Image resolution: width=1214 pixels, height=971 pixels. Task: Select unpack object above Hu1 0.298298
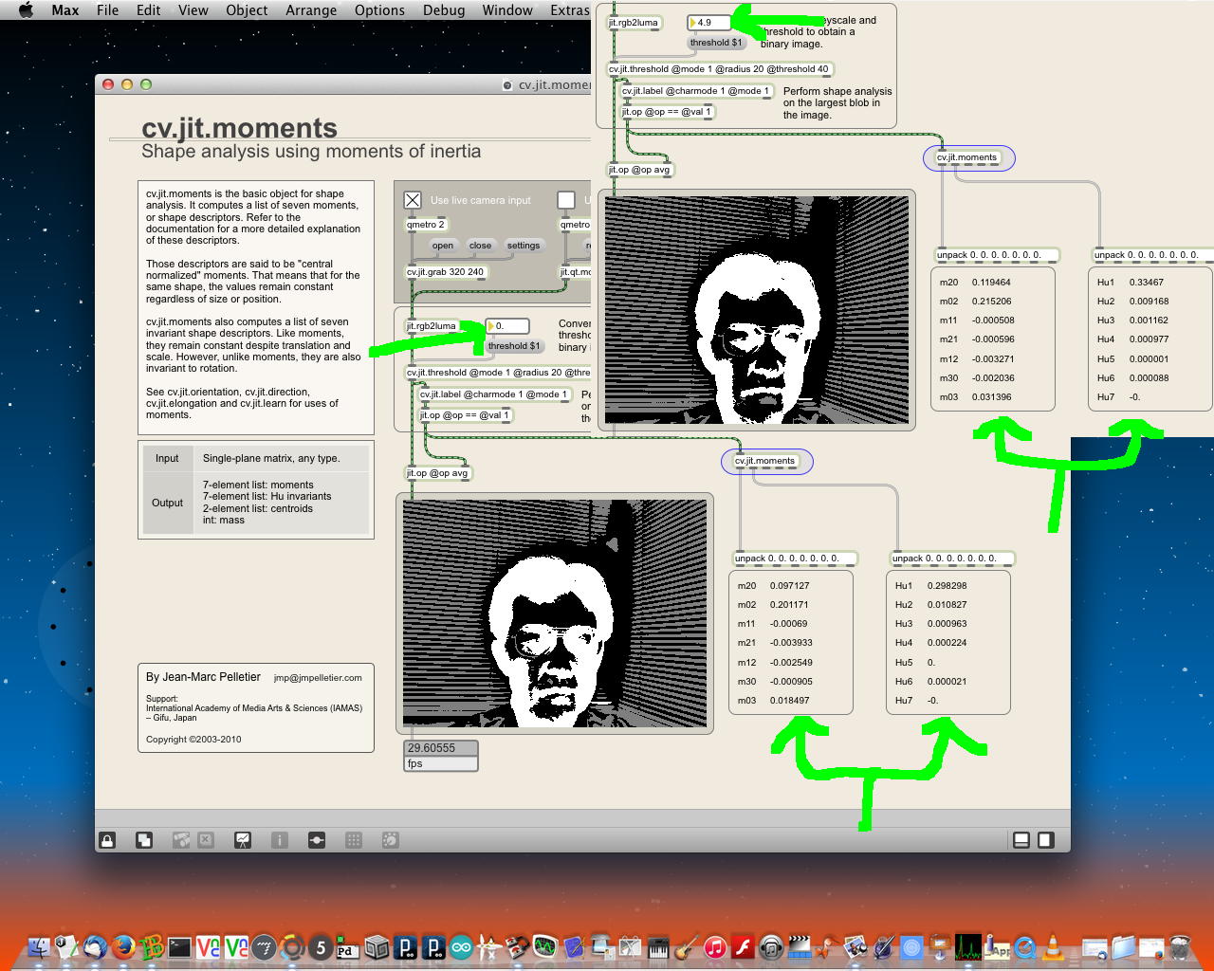pyautogui.click(x=952, y=559)
